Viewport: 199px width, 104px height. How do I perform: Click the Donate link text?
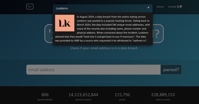coord(172,7)
